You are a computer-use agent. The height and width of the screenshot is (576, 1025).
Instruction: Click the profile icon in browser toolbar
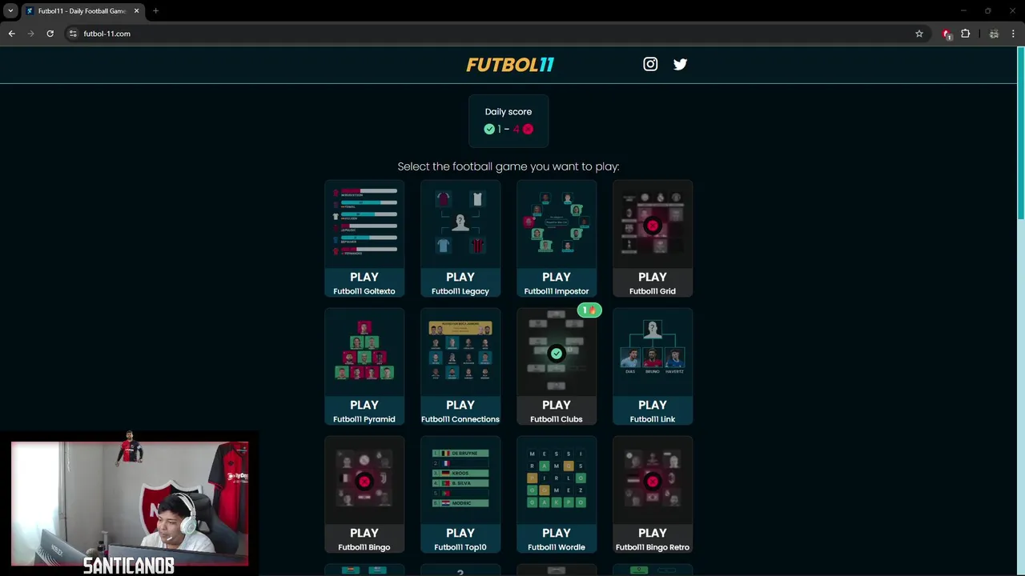coord(994,34)
